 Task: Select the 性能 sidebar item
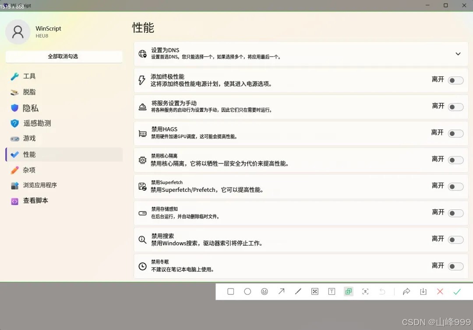pos(64,154)
